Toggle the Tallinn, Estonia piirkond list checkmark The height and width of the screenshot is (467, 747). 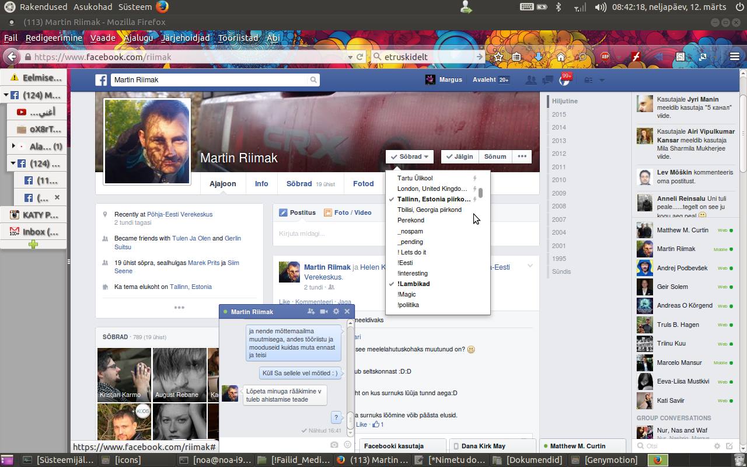(x=392, y=199)
